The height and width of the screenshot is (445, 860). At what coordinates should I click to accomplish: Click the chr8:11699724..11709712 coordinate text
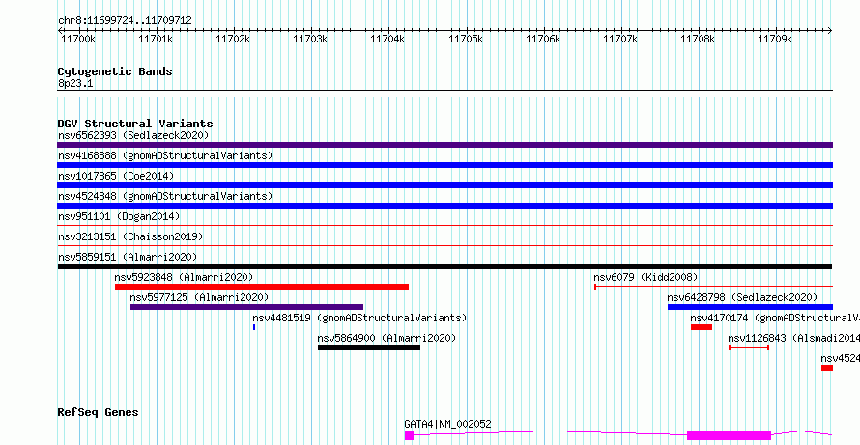click(125, 21)
